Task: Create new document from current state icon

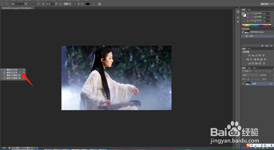Action: point(262,46)
